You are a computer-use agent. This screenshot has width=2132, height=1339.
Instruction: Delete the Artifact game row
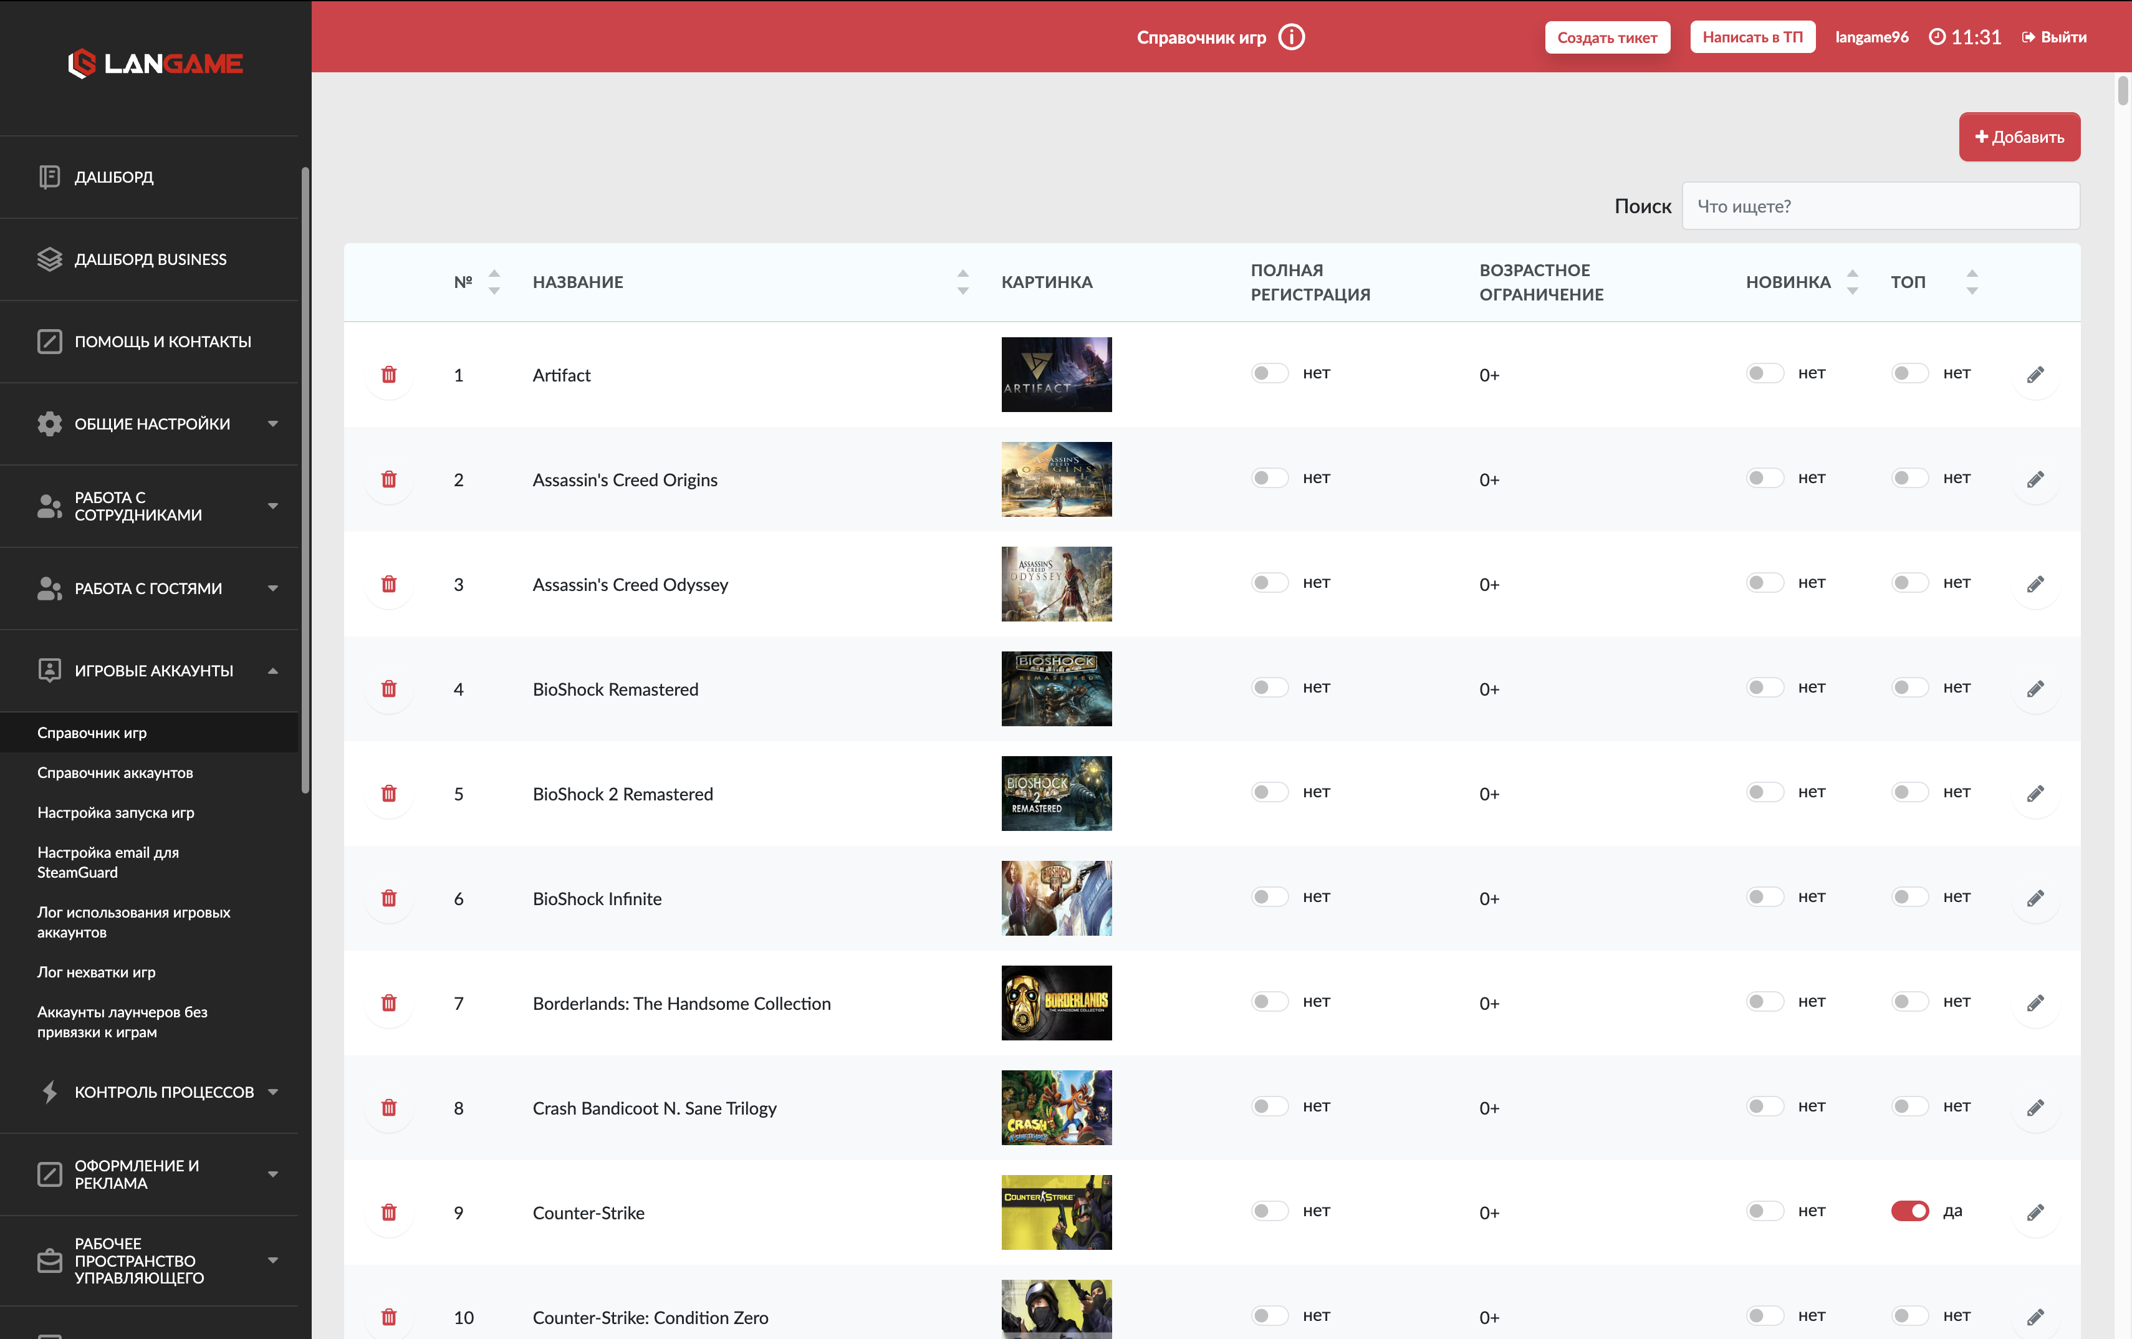388,375
